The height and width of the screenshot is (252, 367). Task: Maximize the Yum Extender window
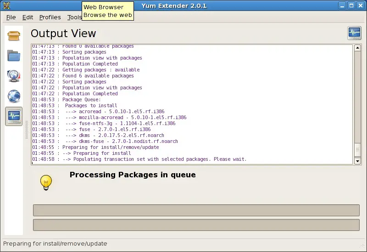pyautogui.click(x=351, y=5)
